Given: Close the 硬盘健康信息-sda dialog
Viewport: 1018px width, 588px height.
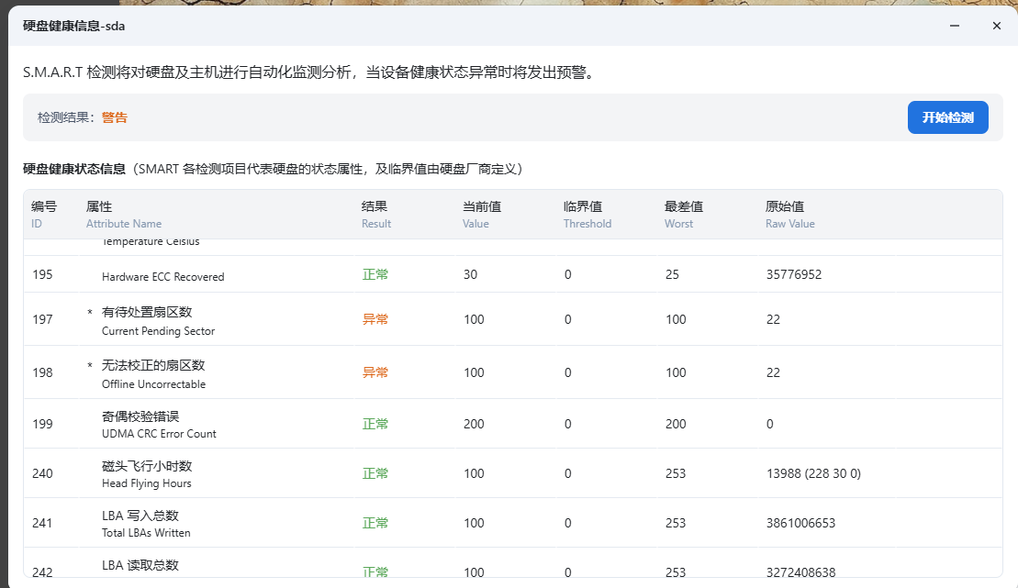Looking at the screenshot, I should point(996,26).
